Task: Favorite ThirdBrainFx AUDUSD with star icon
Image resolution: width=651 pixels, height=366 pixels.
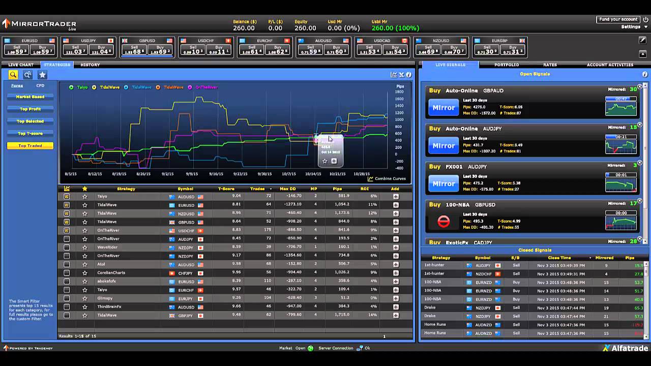Action: pos(85,307)
